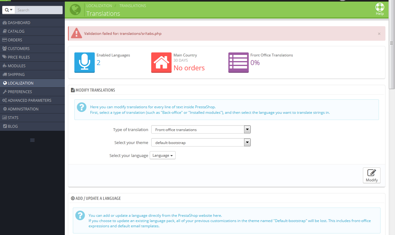This screenshot has height=235, width=395.
Task: Dismiss the validation failed alert
Action: [x=379, y=34]
